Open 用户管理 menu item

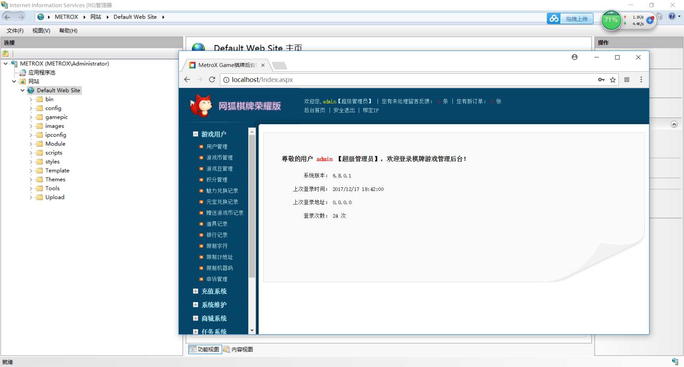tap(217, 146)
